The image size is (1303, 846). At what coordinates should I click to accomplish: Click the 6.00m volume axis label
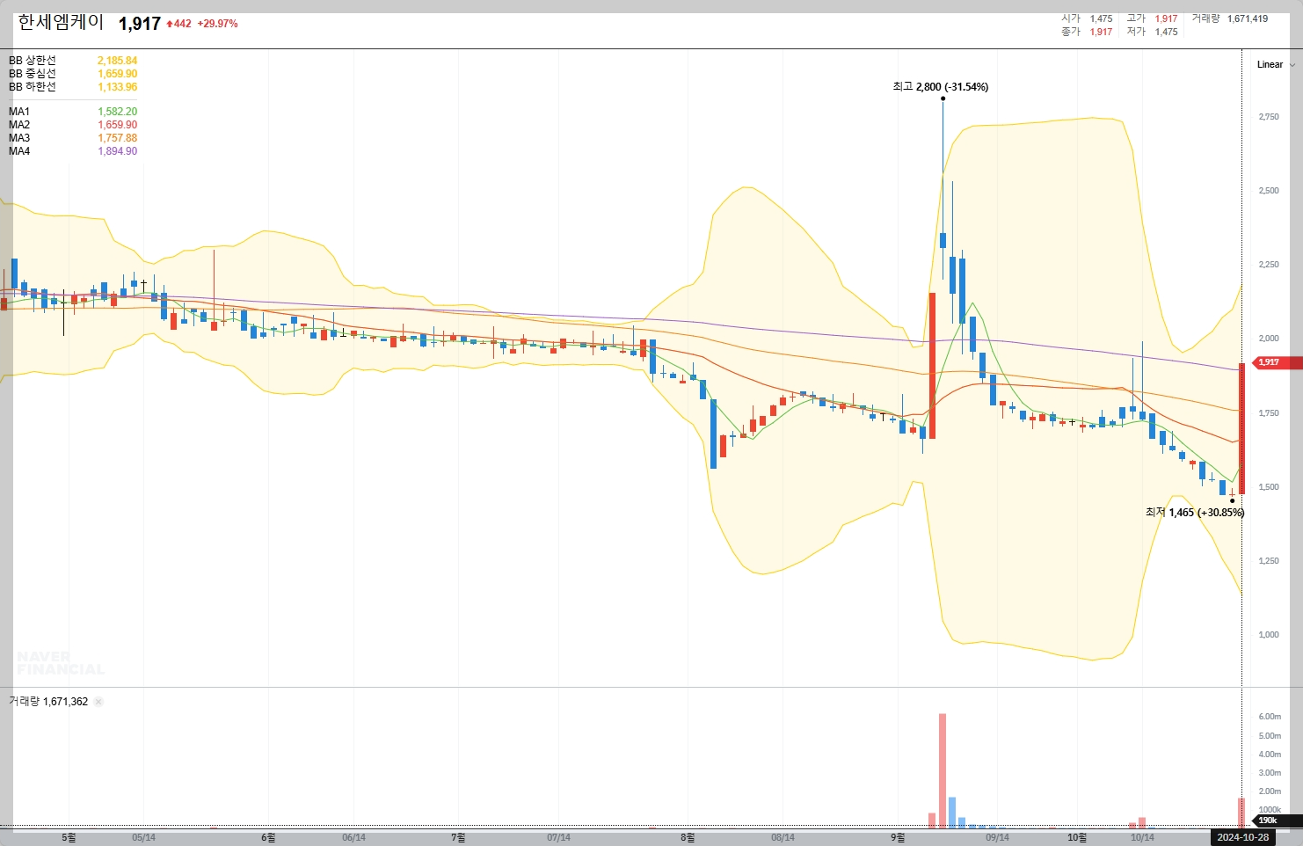tap(1270, 717)
